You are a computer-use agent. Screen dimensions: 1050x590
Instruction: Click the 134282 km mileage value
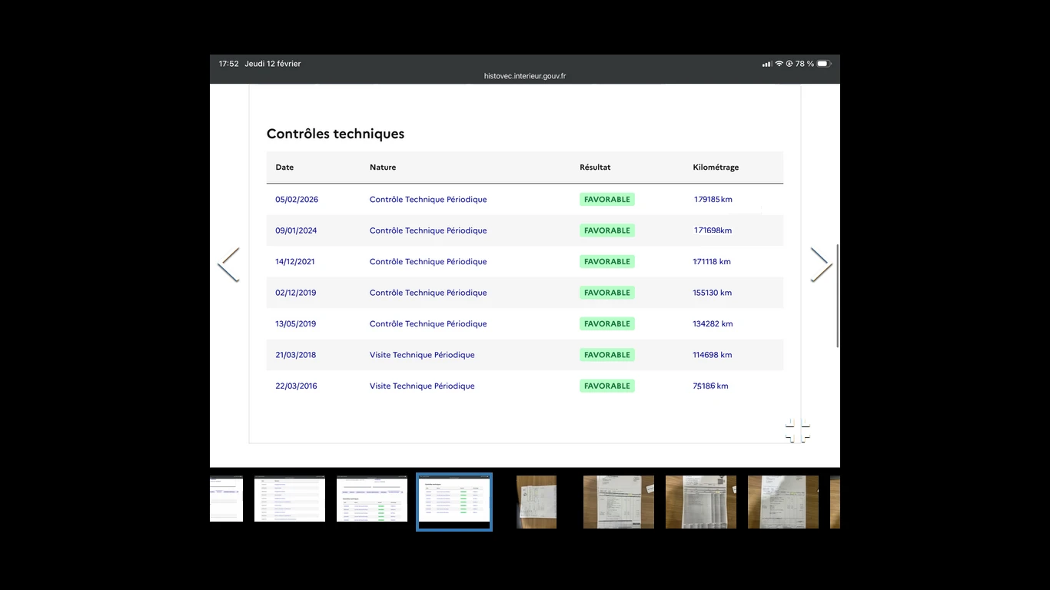(x=713, y=324)
